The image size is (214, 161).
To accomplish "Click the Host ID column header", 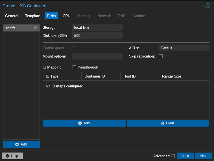I will 140,76.
